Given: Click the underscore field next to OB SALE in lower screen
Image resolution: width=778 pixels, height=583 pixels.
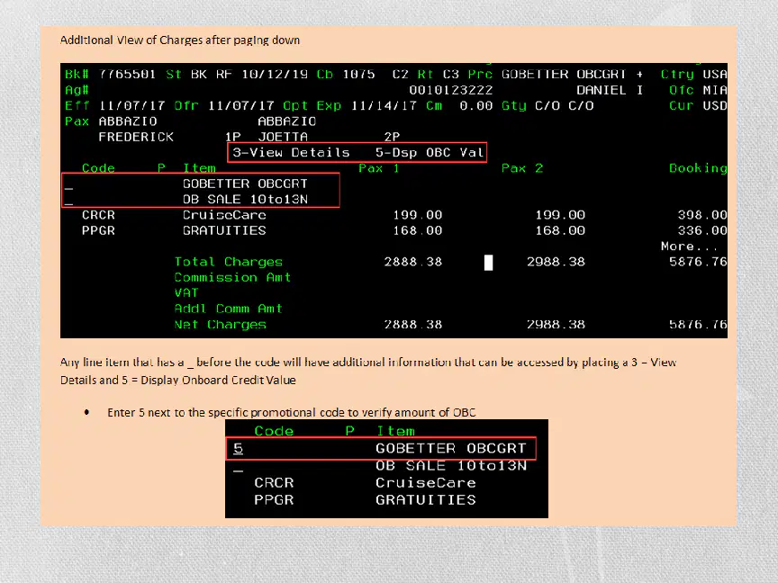Looking at the screenshot, I should pos(238,471).
